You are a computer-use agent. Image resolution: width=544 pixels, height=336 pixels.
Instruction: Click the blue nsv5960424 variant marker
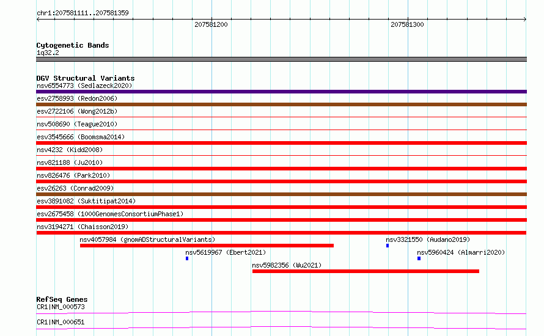pos(419,258)
